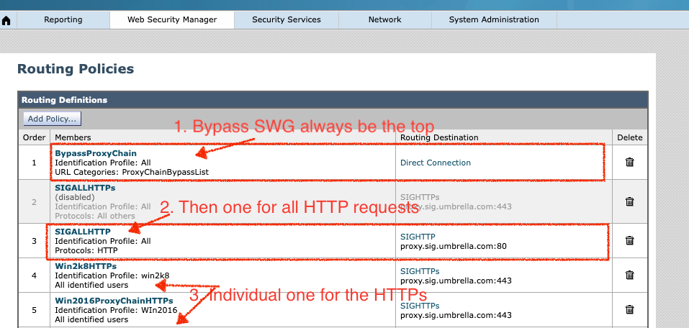Click text Identification Profile: win2k8
The height and width of the screenshot is (328, 689).
pos(112,275)
